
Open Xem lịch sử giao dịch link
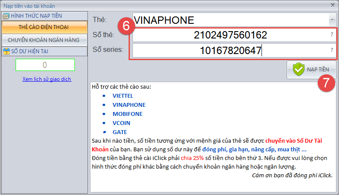click(47, 79)
